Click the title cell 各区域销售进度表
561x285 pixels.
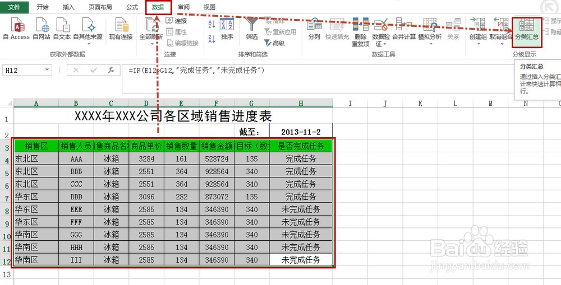173,116
